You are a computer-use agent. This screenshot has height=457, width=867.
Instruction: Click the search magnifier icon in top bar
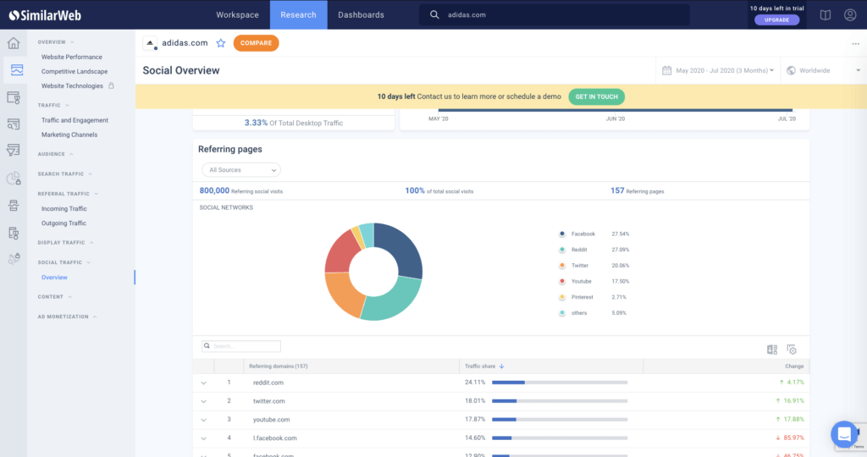coord(434,15)
